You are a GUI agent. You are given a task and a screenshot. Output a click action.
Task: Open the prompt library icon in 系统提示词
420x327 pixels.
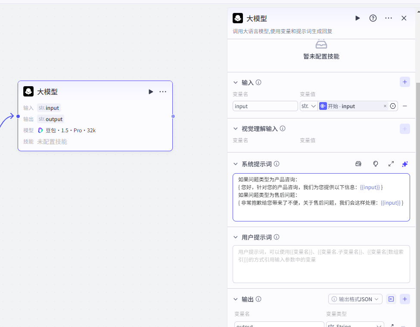(358, 164)
